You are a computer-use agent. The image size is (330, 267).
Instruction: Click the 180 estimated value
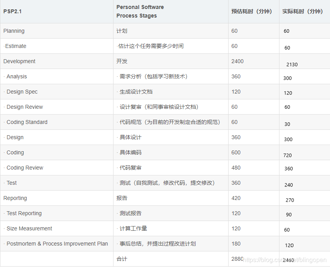point(236,244)
